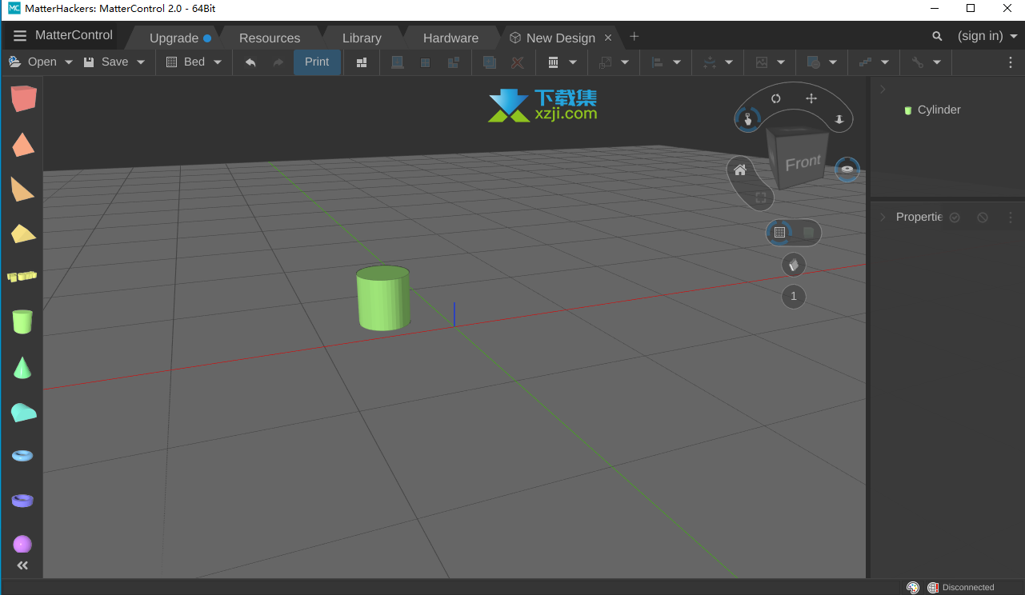Click the Open button in the toolbar
The width and height of the screenshot is (1025, 595).
33,62
